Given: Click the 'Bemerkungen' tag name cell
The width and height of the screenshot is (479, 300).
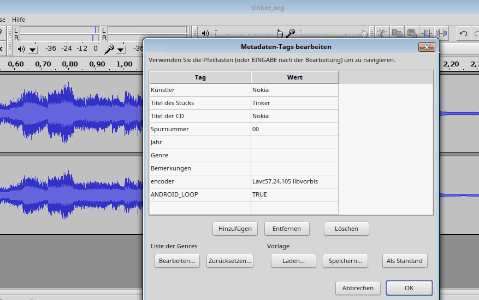Looking at the screenshot, I should [200, 169].
